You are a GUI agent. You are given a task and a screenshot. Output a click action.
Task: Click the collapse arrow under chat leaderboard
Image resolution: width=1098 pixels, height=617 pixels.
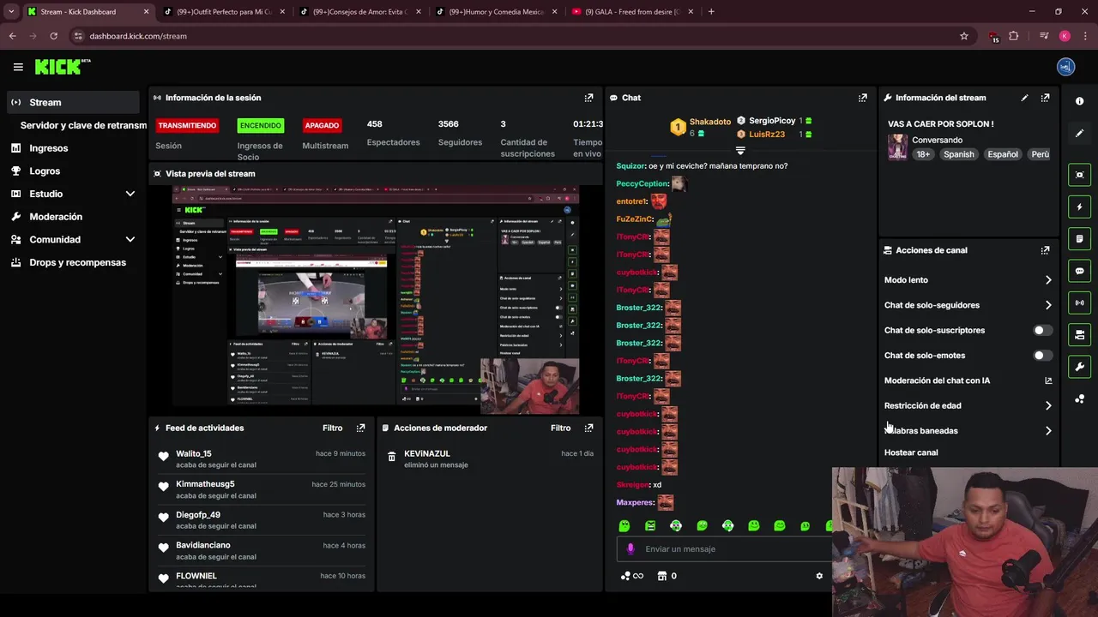coord(740,151)
